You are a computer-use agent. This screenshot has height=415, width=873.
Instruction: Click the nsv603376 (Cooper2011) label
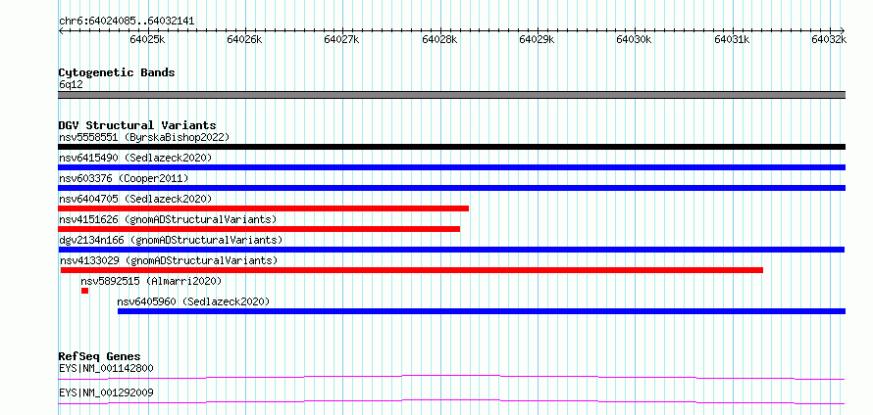124,178
